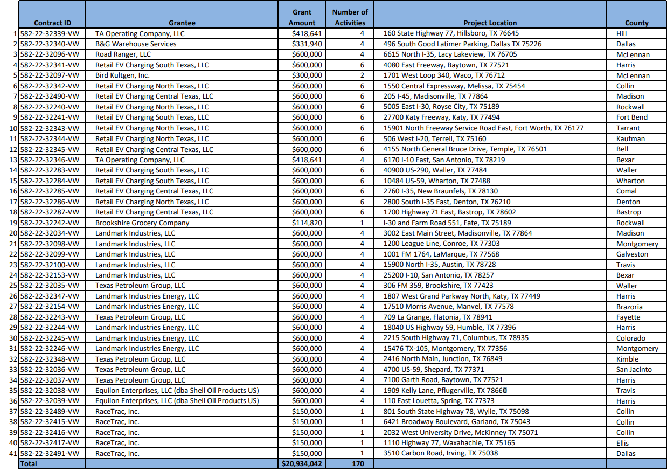Click contract ID 582-22-32348-VW
Image resolution: width=667 pixels, height=471 pixels.
(x=49, y=359)
